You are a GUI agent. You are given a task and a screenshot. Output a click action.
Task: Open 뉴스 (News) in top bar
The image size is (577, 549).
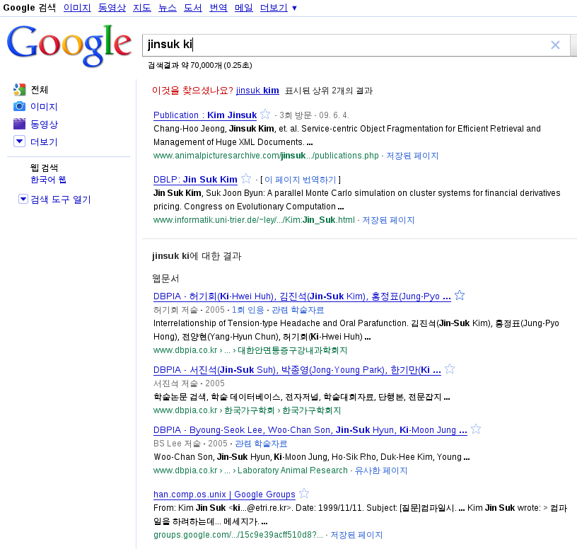pos(168,8)
